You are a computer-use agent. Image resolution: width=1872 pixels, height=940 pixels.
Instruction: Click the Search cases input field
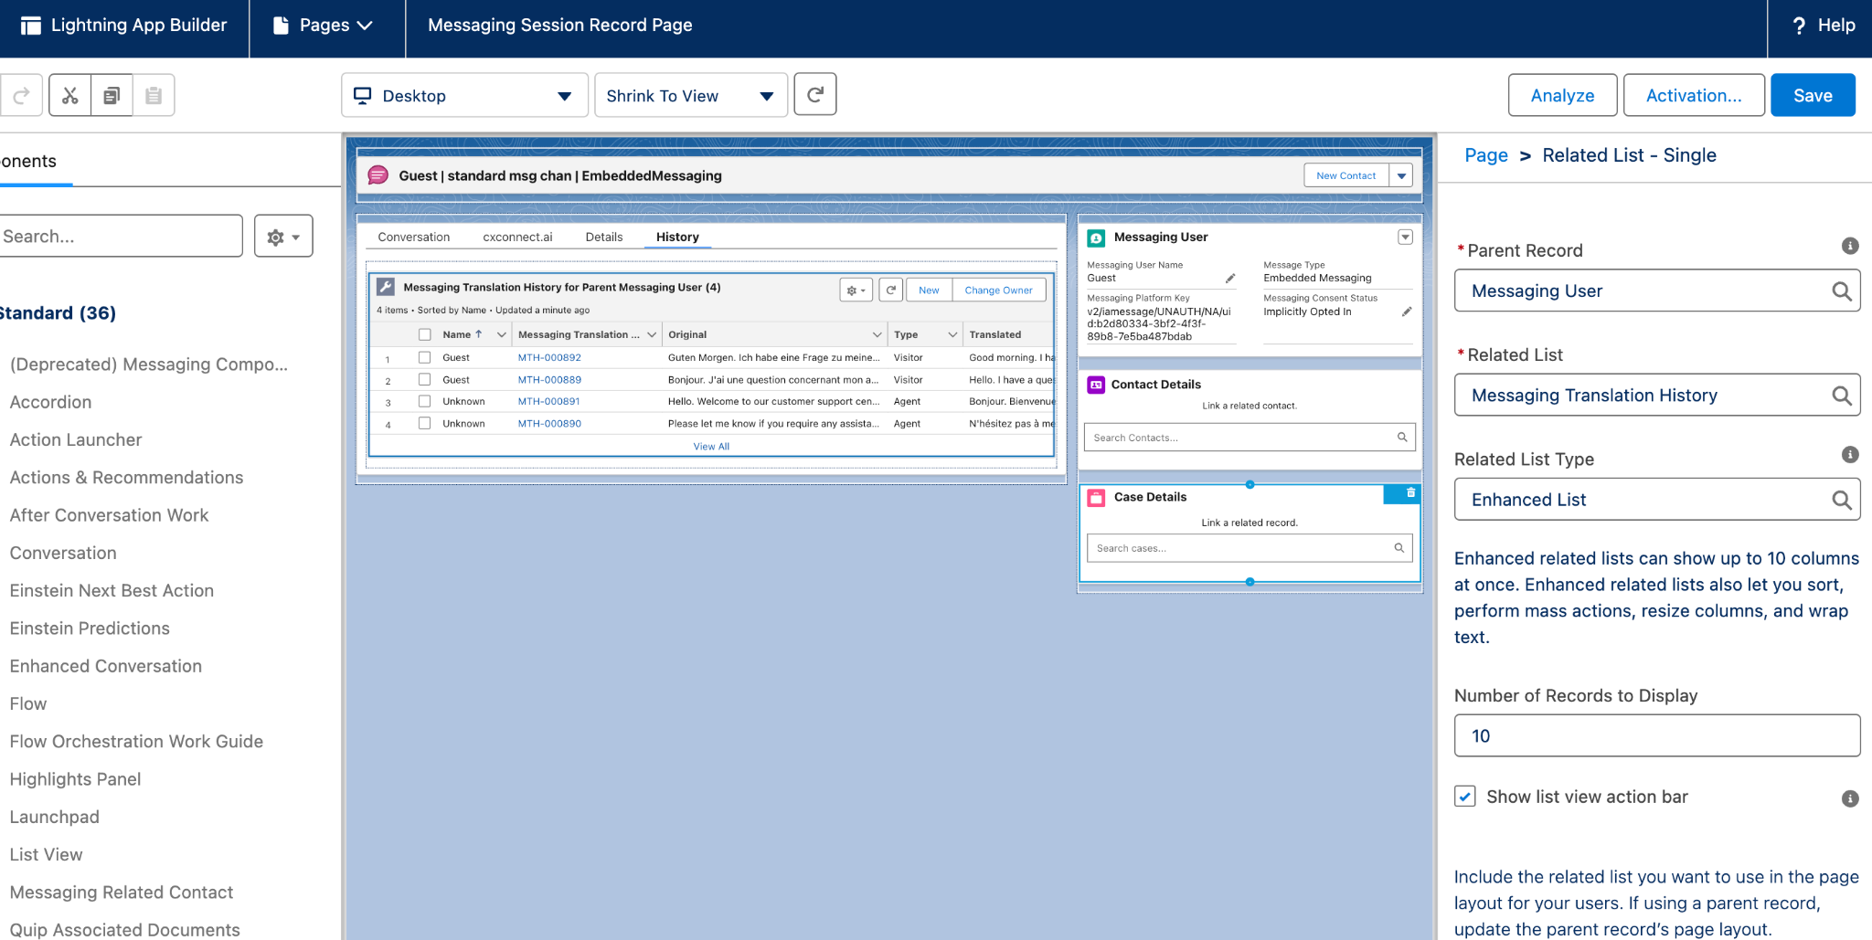pos(1250,548)
